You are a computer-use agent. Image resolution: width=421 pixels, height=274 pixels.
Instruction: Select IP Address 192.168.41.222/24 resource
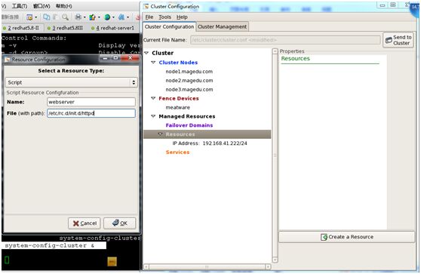pyautogui.click(x=210, y=143)
